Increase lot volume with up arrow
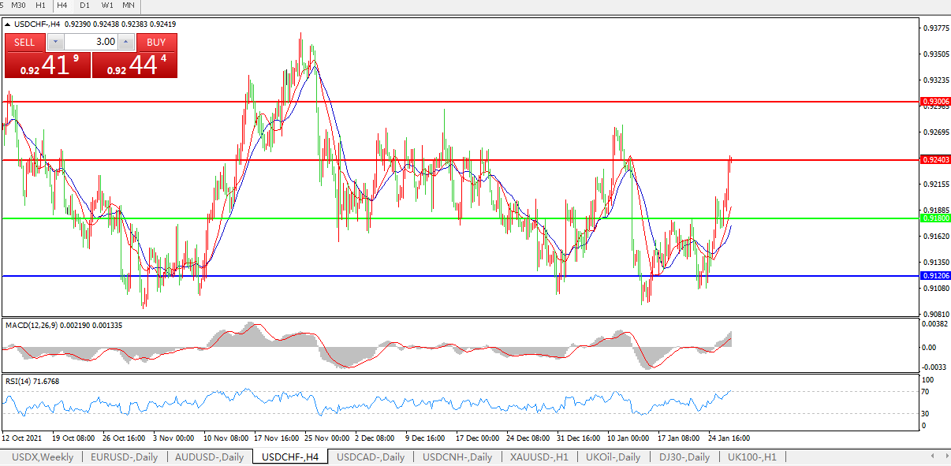 pos(126,43)
